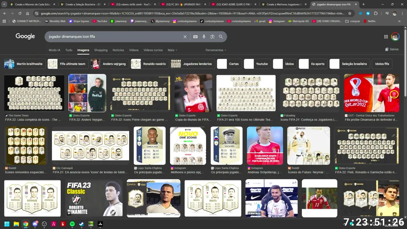Open the Chrome extensions puzzle icon

click(x=376, y=13)
